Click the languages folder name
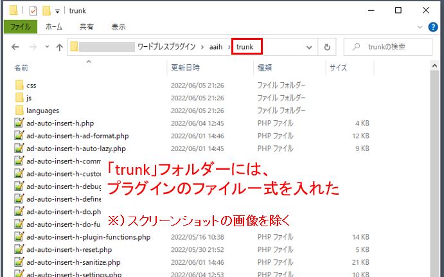The height and width of the screenshot is (277, 444). click(43, 111)
